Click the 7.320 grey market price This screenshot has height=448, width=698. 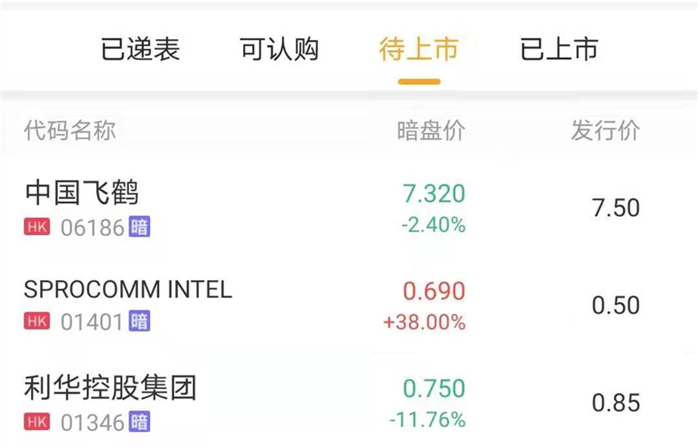(434, 193)
